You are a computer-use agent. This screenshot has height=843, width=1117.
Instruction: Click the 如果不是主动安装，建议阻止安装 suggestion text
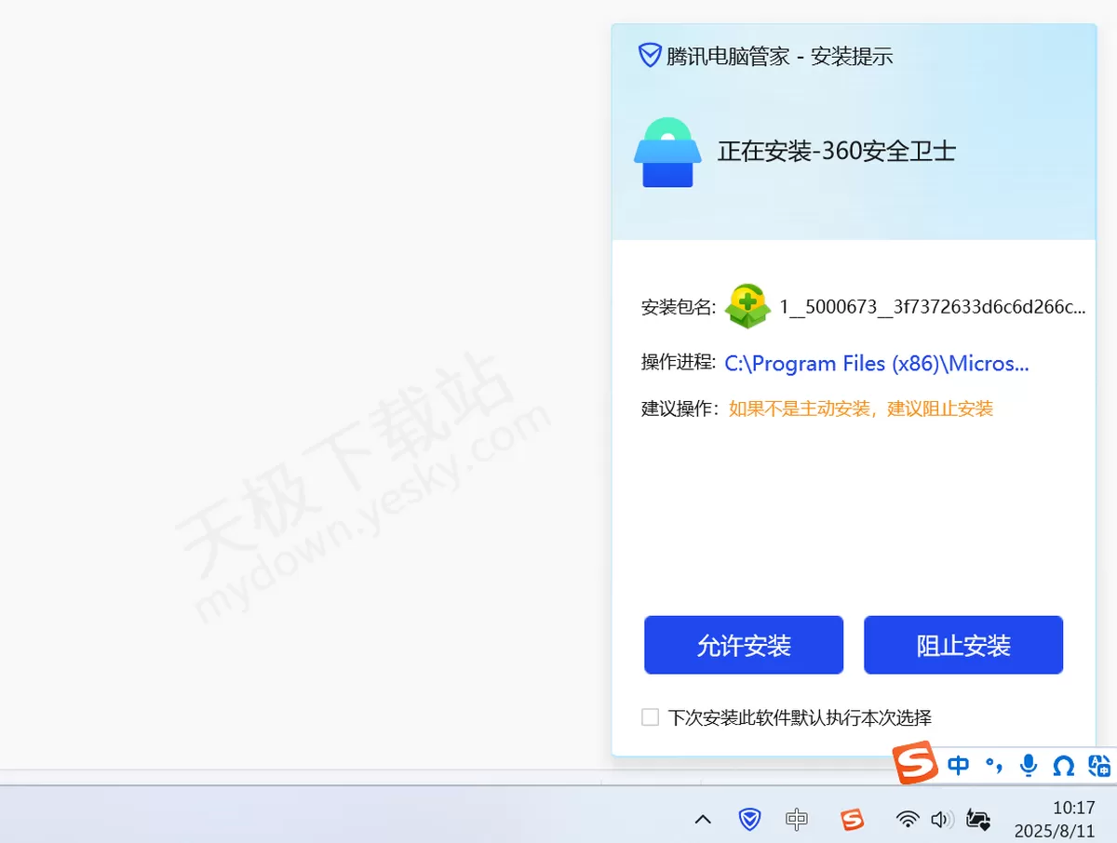861,408
